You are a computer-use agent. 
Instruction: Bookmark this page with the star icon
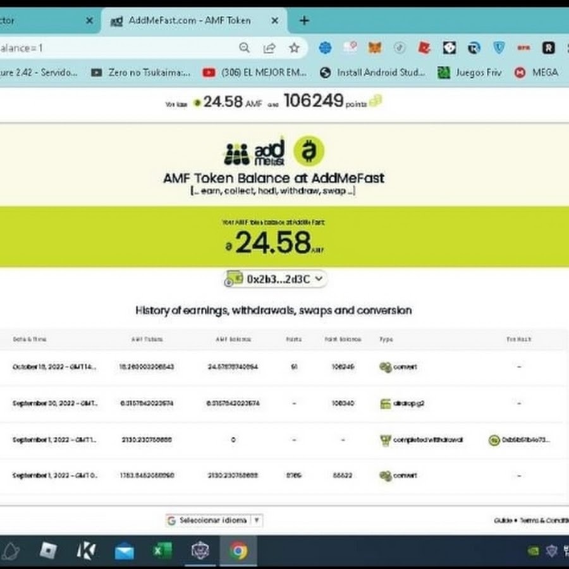coord(294,47)
